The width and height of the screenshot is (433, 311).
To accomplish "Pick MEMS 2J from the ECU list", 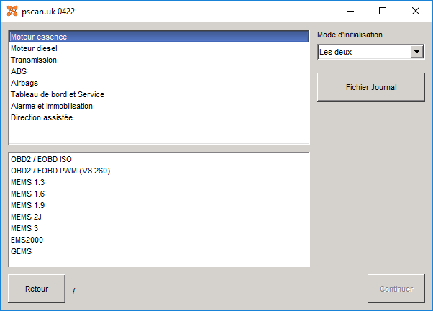I will (159, 217).
